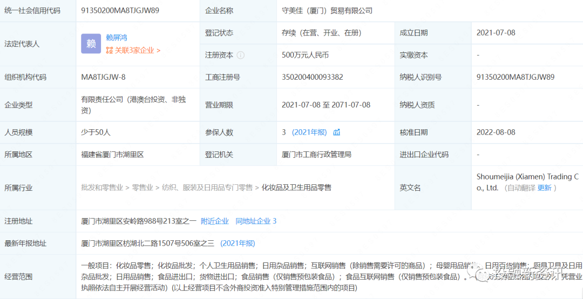Screen dimensions: 583x299
Task: Click 成立日期 value 2021-07-08
Action: coord(496,33)
